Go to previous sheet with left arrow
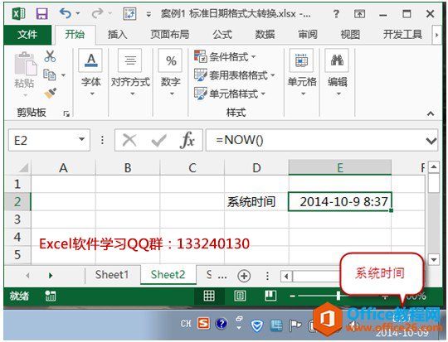 click(27, 275)
